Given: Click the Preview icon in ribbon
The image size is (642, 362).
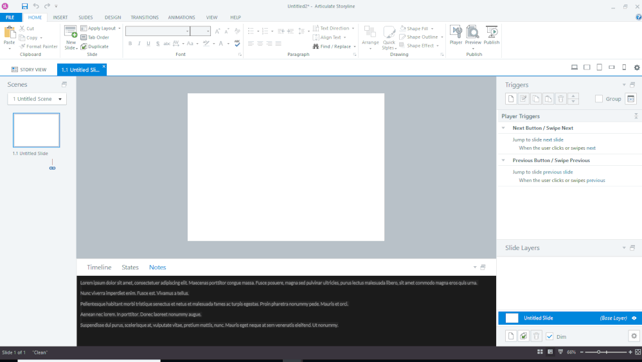Looking at the screenshot, I should (473, 35).
